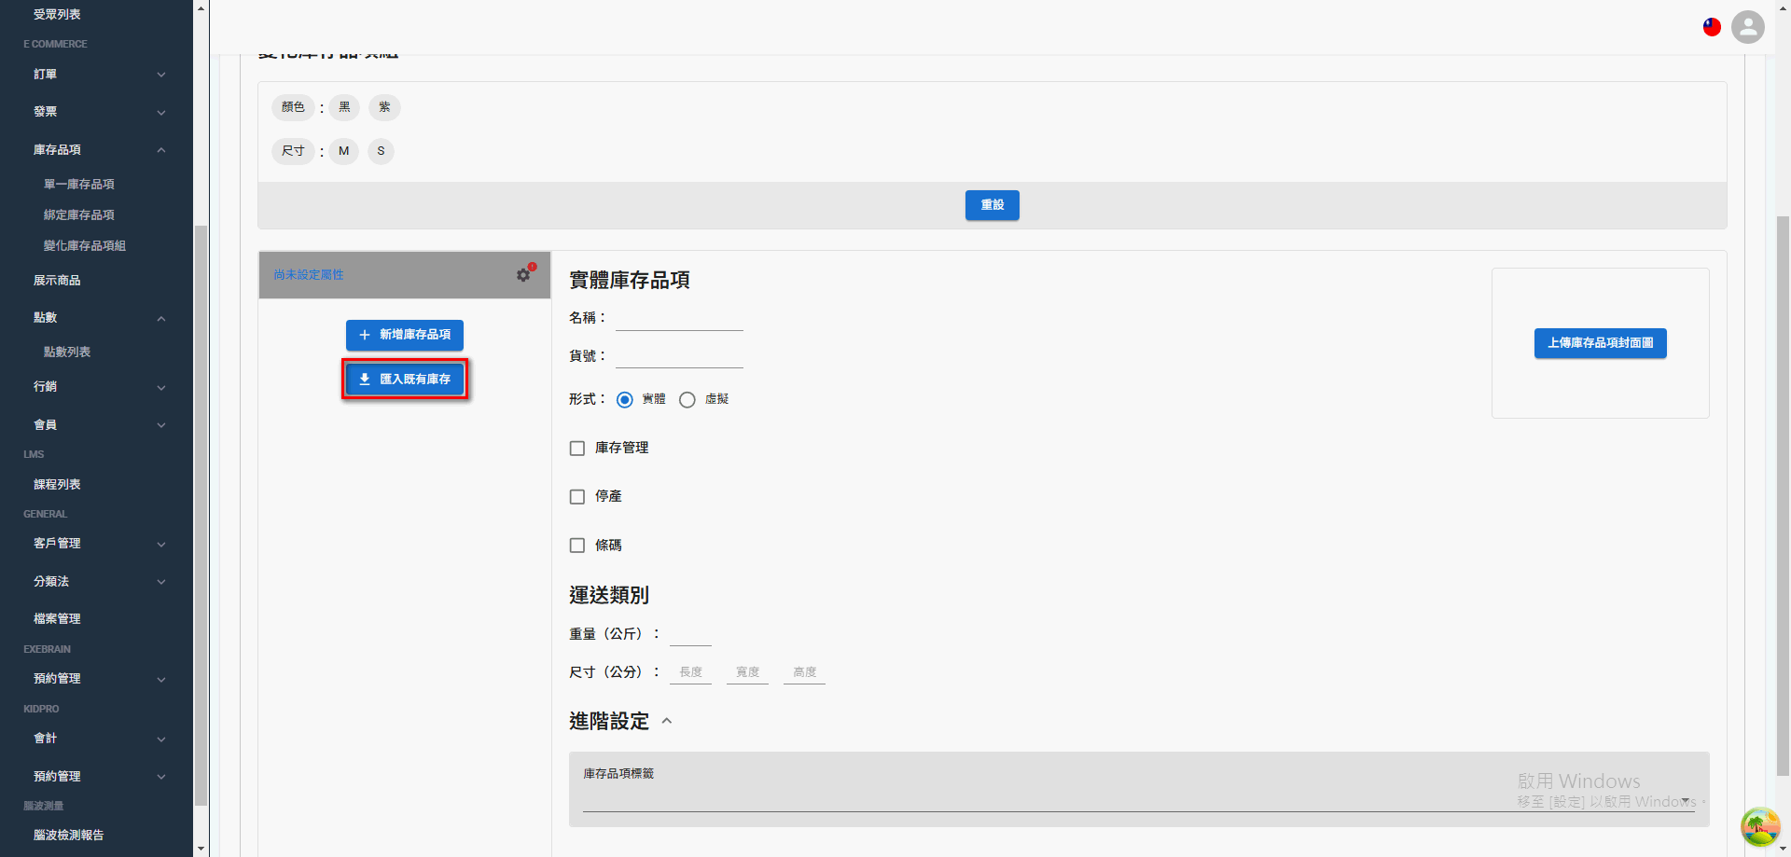Expand 預約管理 under the KIDPRO heading
The image size is (1791, 857).
point(97,777)
